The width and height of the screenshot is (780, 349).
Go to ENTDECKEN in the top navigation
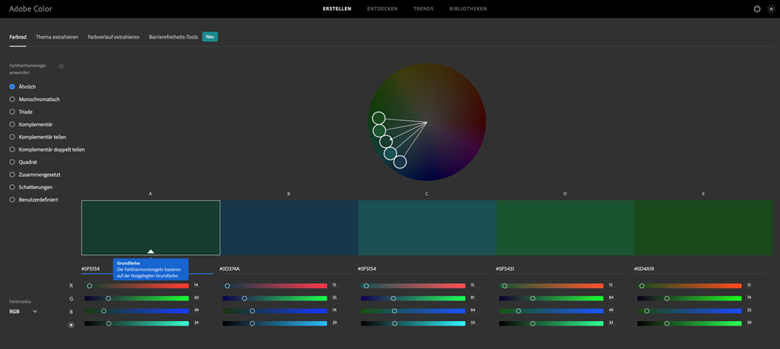pyautogui.click(x=382, y=9)
